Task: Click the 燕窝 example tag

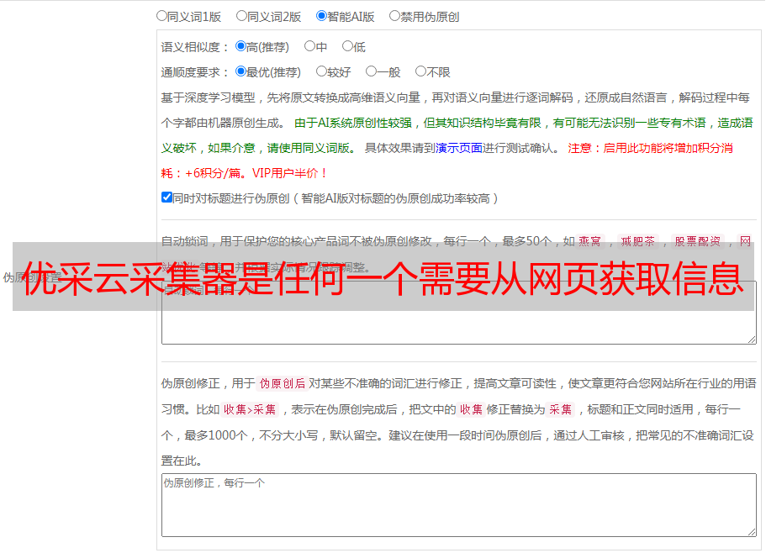Action: 589,241
